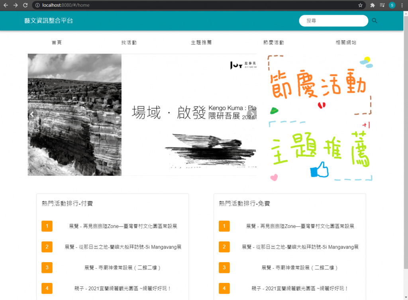408x300 pixels.
Task: Select the 首頁 navigation tab
Action: 57,42
